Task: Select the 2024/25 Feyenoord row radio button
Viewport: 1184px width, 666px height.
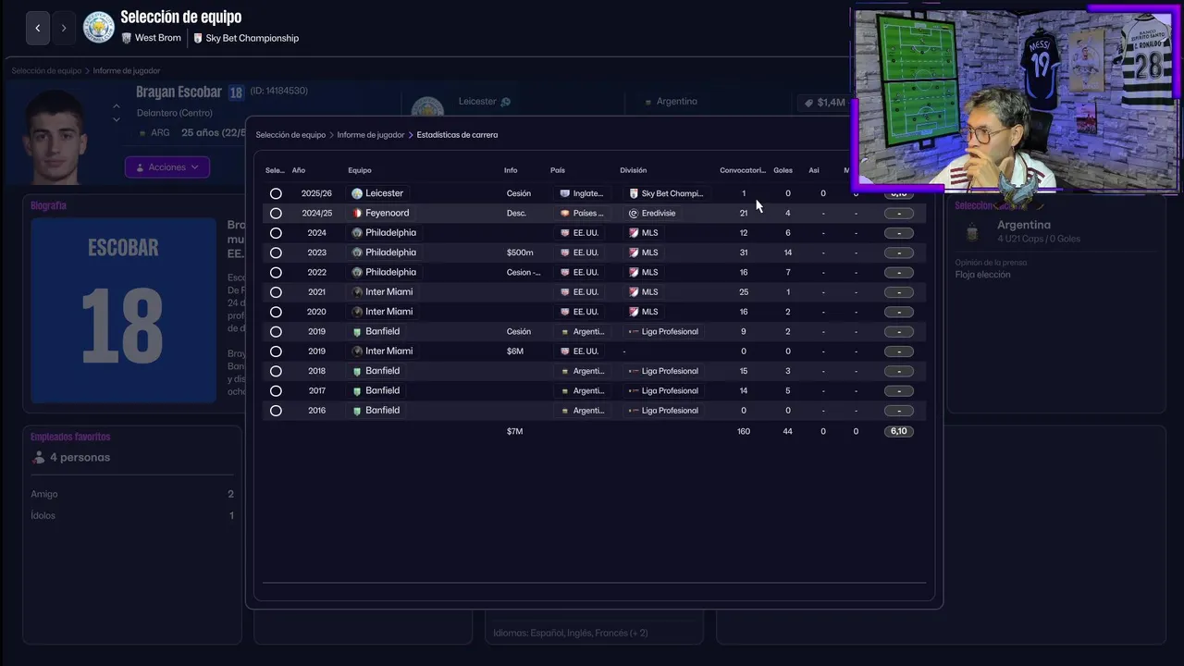Action: (276, 213)
